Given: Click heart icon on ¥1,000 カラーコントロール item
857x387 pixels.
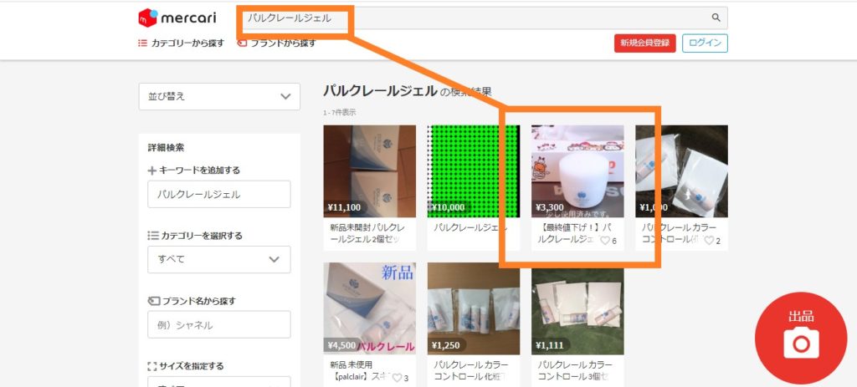Looking at the screenshot, I should (x=708, y=241).
